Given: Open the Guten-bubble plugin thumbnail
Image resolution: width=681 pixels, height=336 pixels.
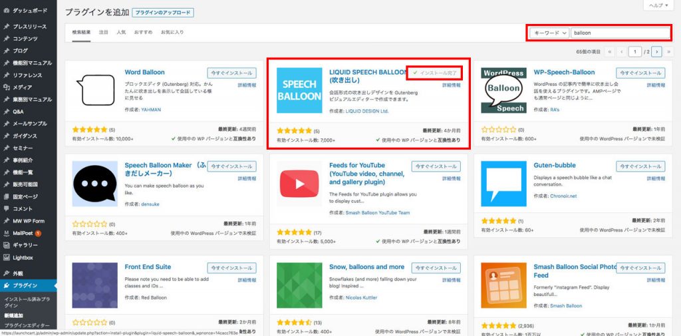Looking at the screenshot, I should point(504,184).
